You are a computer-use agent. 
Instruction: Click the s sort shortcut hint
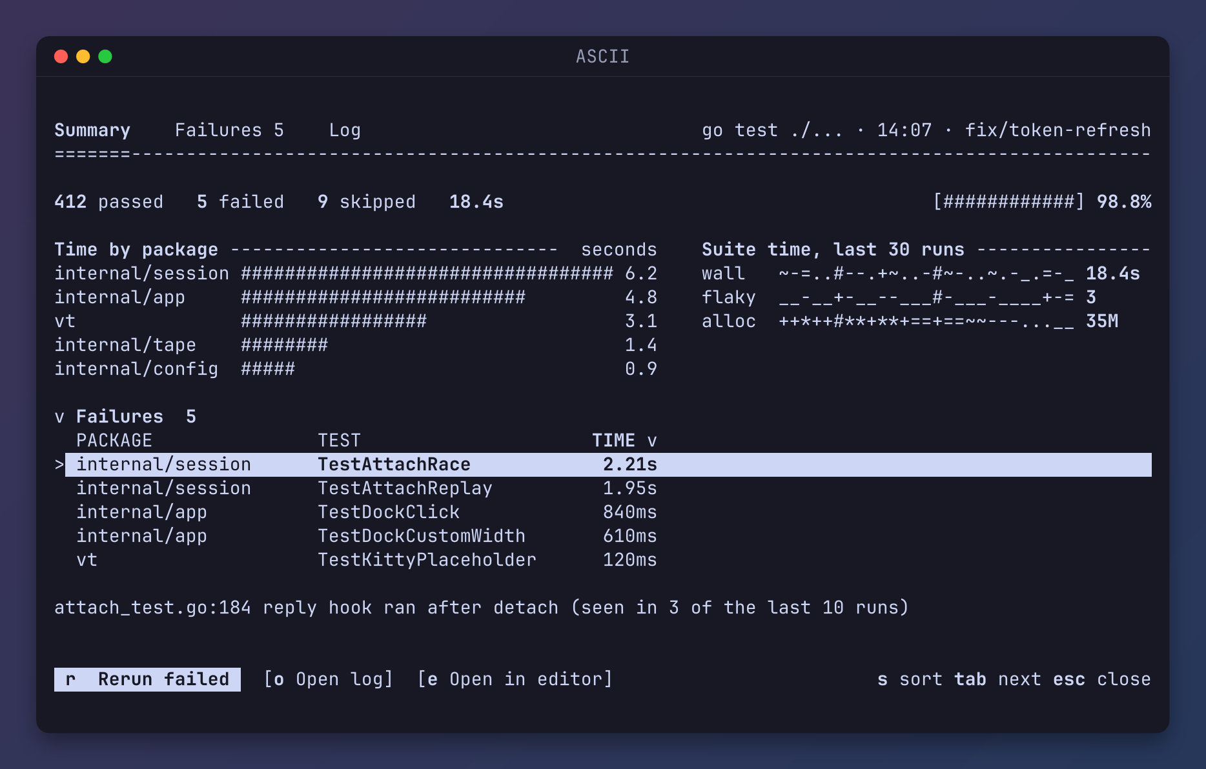[x=910, y=679]
